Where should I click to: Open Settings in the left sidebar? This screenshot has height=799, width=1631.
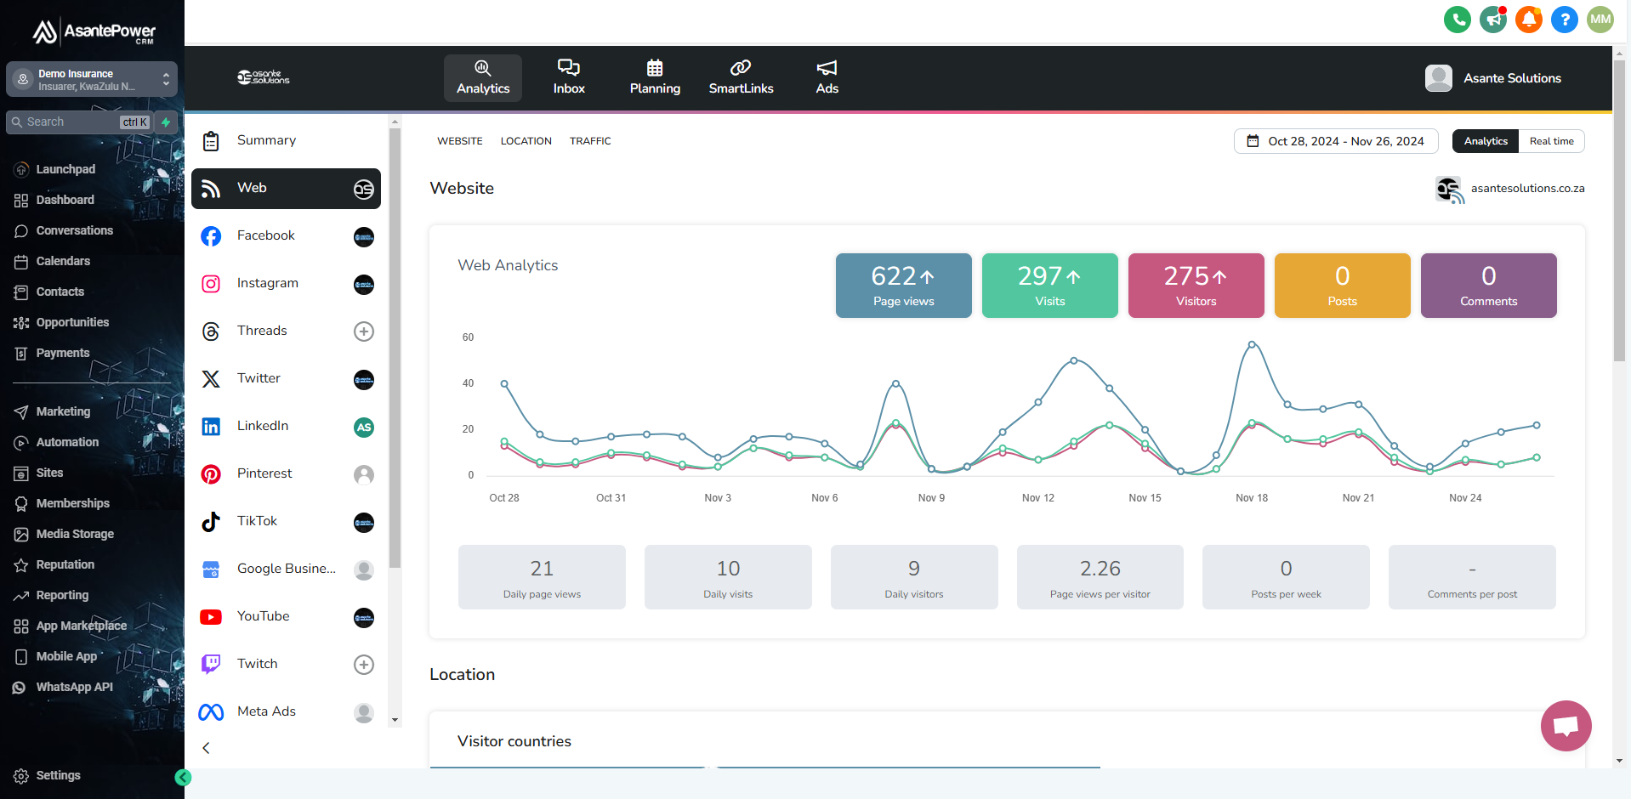[x=58, y=775]
